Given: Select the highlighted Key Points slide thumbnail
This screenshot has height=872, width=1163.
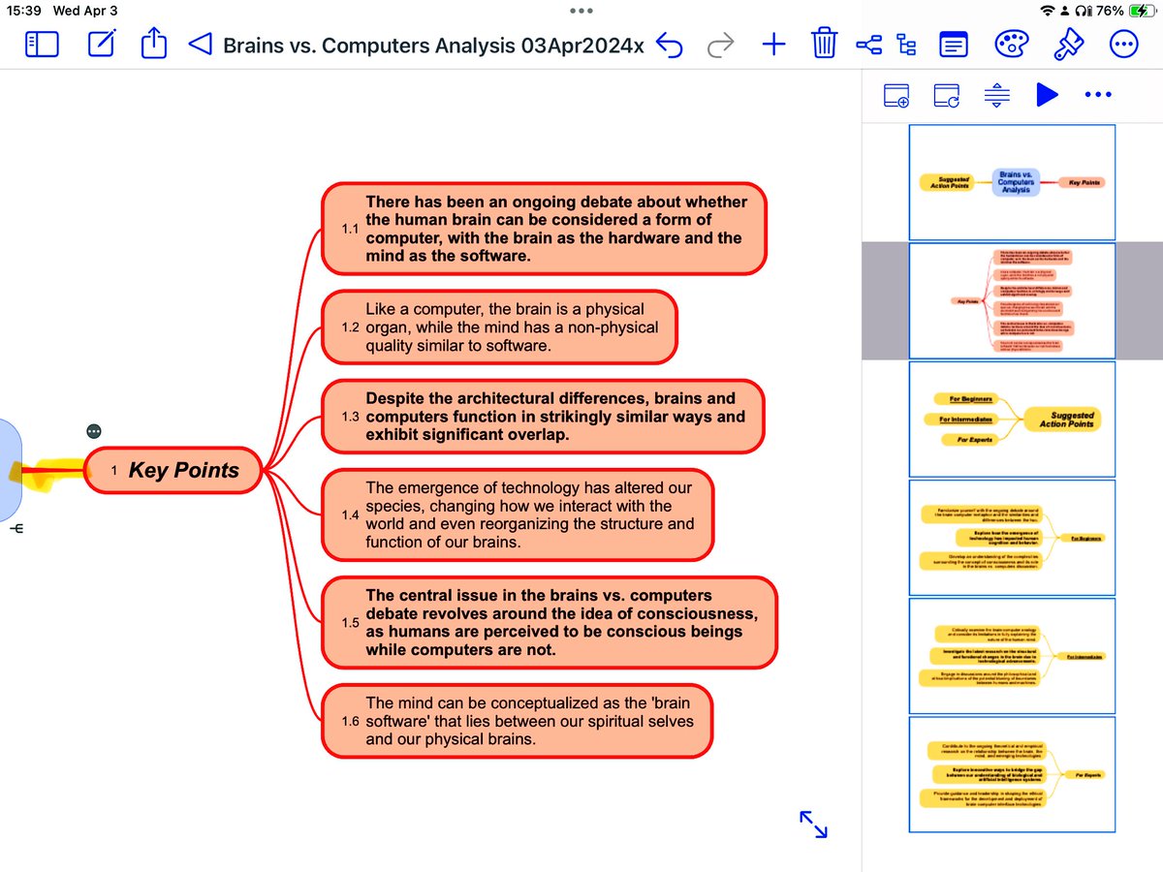Looking at the screenshot, I should coord(1012,301).
